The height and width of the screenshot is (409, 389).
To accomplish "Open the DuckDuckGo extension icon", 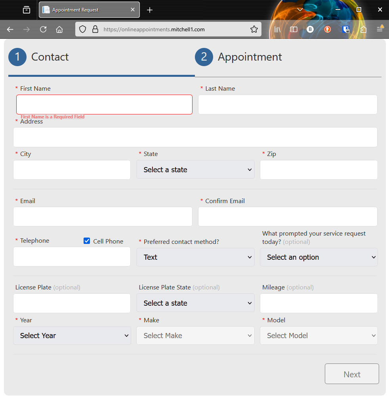I will click(x=328, y=29).
